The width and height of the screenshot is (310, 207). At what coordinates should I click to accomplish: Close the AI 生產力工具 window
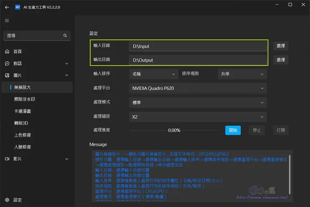coord(303,4)
